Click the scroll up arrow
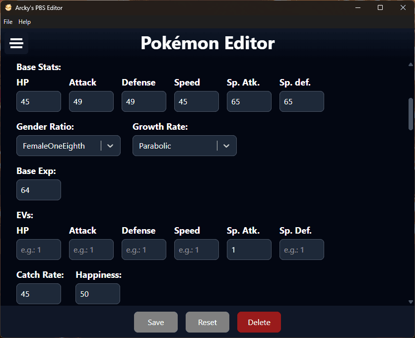The width and height of the screenshot is (415, 338). pos(411,65)
